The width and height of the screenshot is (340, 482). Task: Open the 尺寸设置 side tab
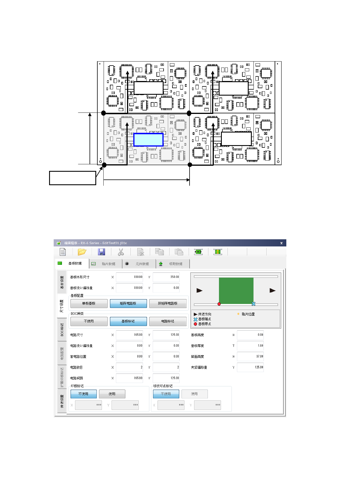pyautogui.click(x=62, y=306)
